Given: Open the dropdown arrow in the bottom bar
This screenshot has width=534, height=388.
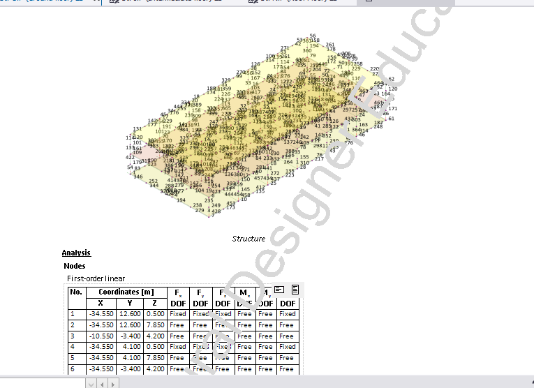Looking at the screenshot, I should (x=90, y=383).
